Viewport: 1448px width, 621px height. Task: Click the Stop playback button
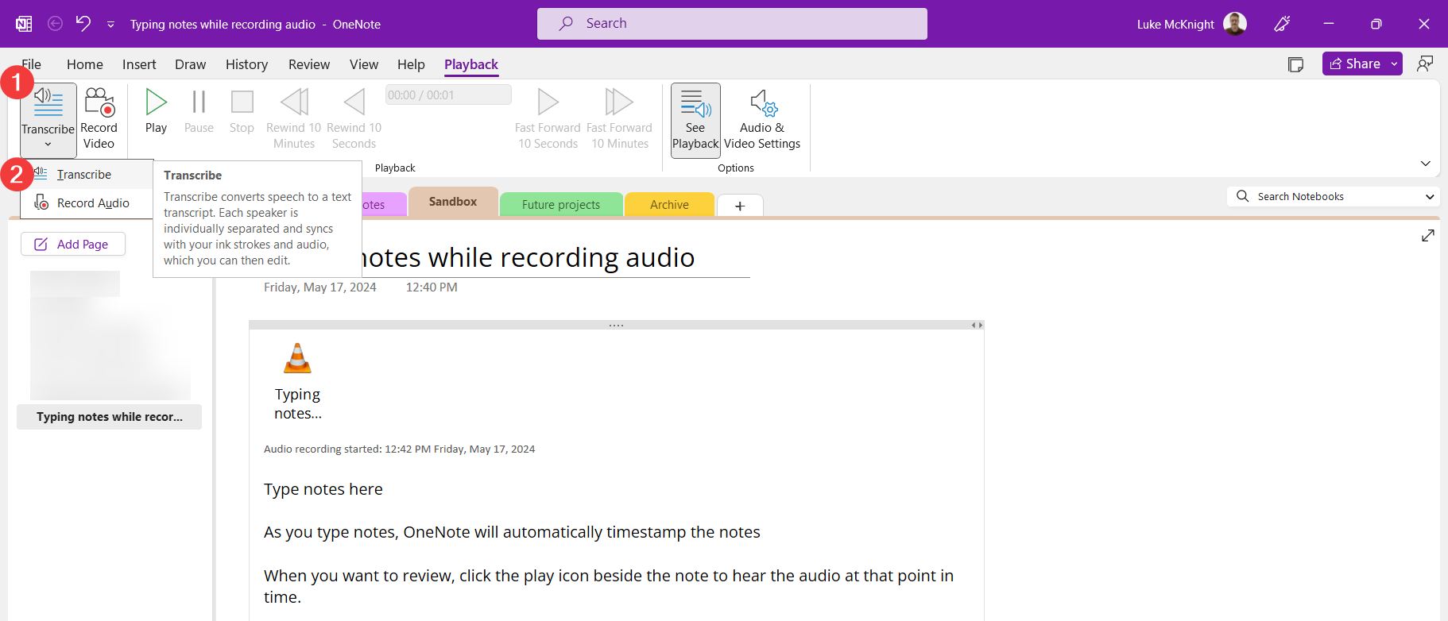[242, 112]
